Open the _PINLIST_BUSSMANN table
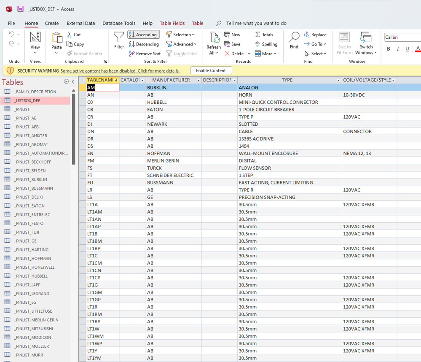The image size is (421, 362). [35, 188]
